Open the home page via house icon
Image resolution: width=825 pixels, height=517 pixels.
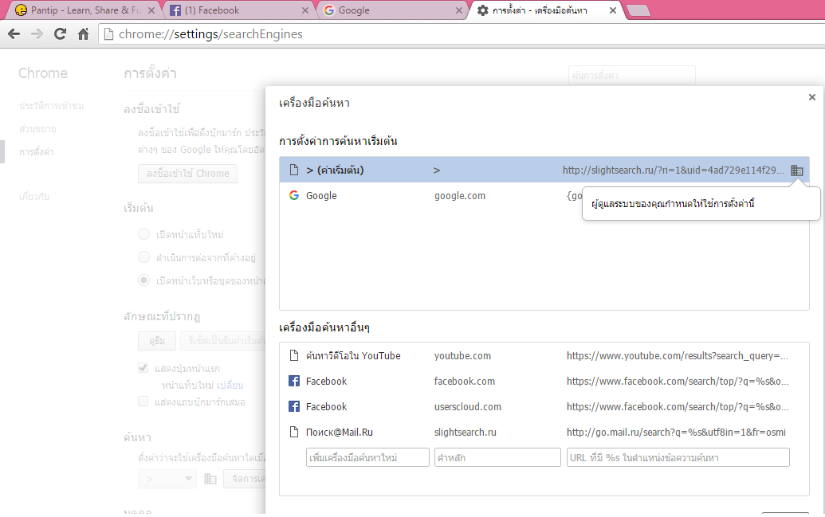[x=83, y=34]
